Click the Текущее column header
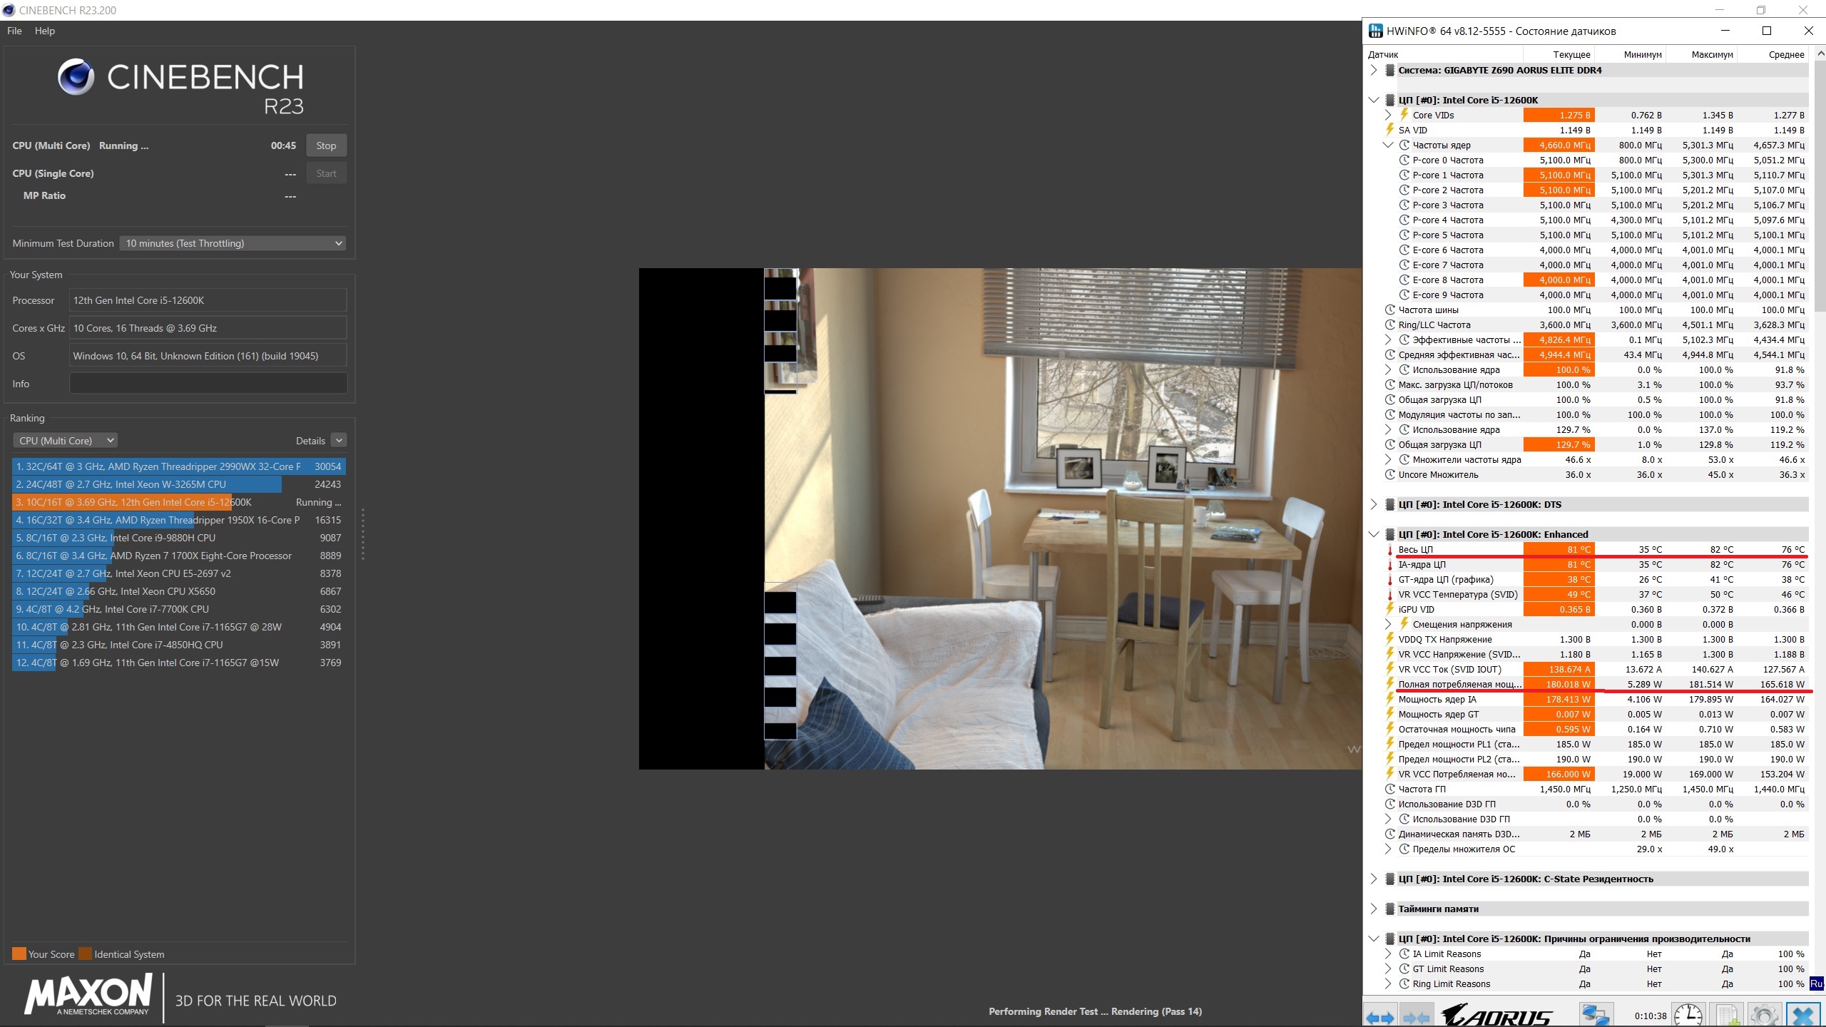The height and width of the screenshot is (1027, 1826). pyautogui.click(x=1559, y=54)
